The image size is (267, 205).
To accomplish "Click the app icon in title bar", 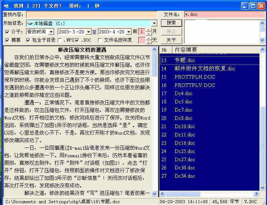I will [6, 6].
